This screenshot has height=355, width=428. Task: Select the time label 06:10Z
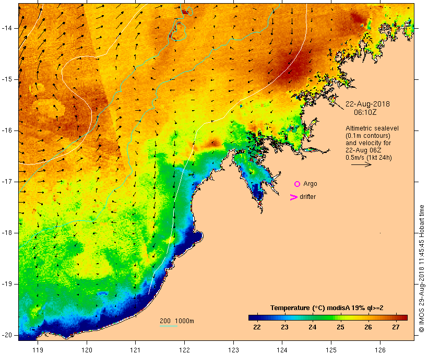click(365, 112)
